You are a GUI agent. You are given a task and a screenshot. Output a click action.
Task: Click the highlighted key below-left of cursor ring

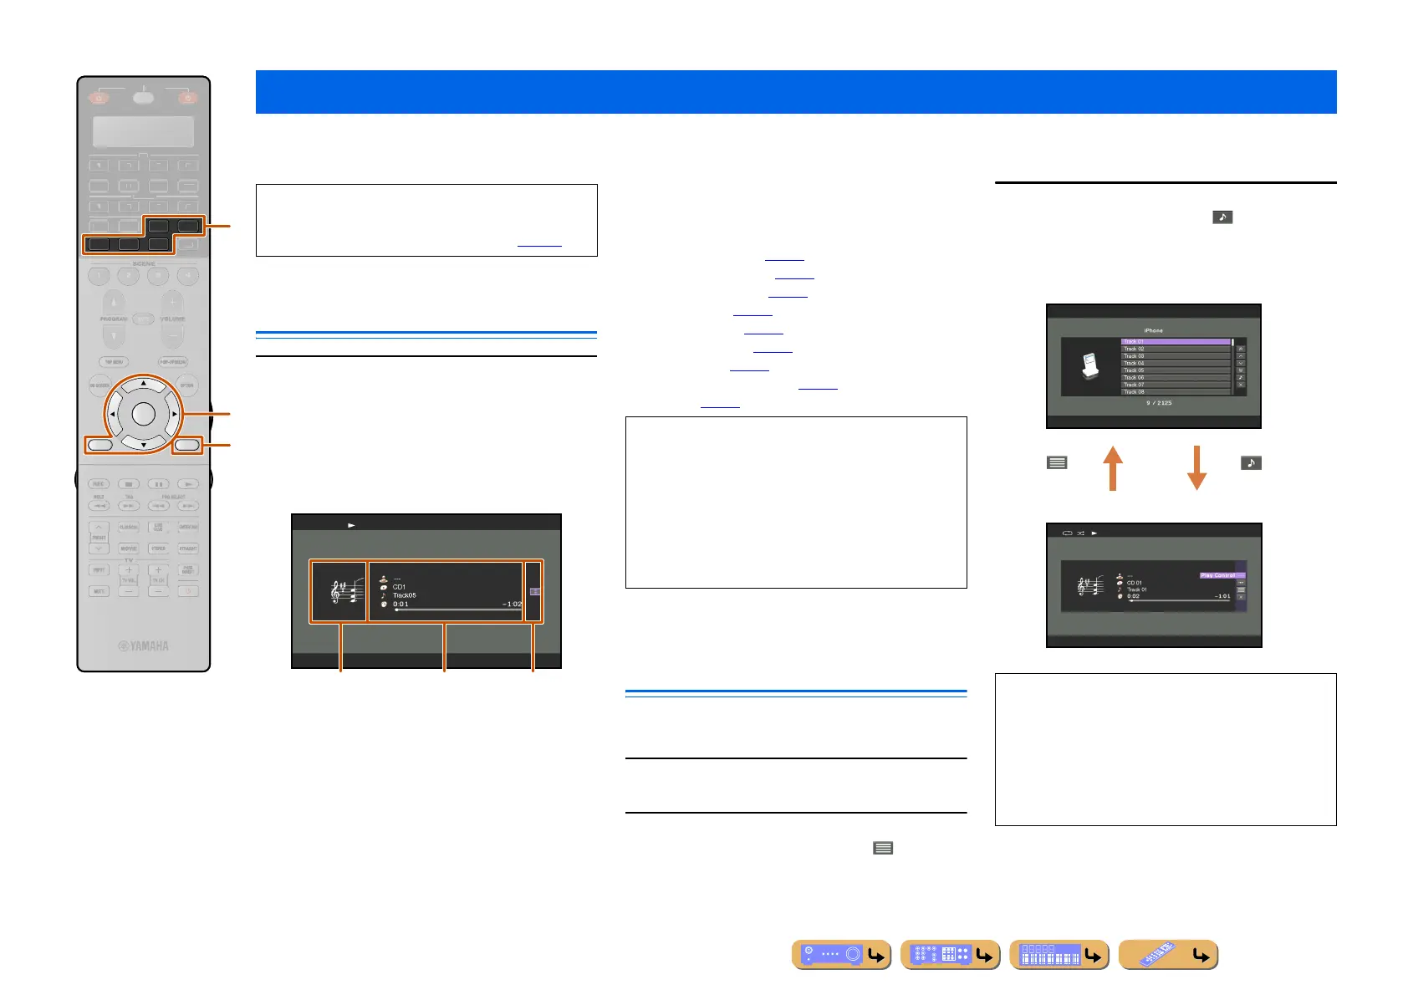[99, 445]
